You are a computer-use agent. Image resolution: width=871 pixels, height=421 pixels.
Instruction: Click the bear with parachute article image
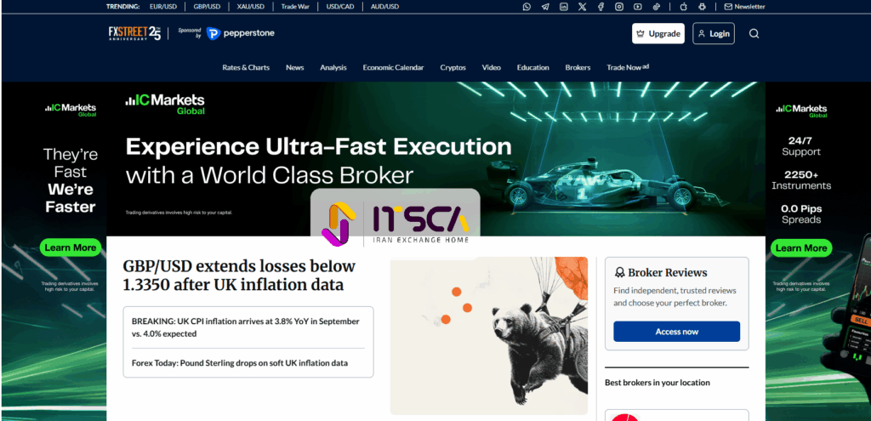489,335
